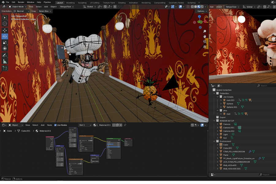The image size is (276, 184).
Task: Open the Render menu
Action: point(21,2)
